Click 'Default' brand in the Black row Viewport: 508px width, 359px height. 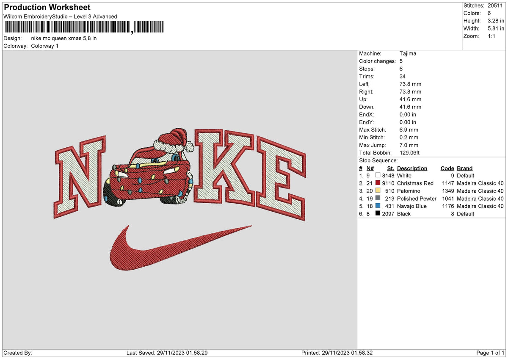pyautogui.click(x=466, y=213)
